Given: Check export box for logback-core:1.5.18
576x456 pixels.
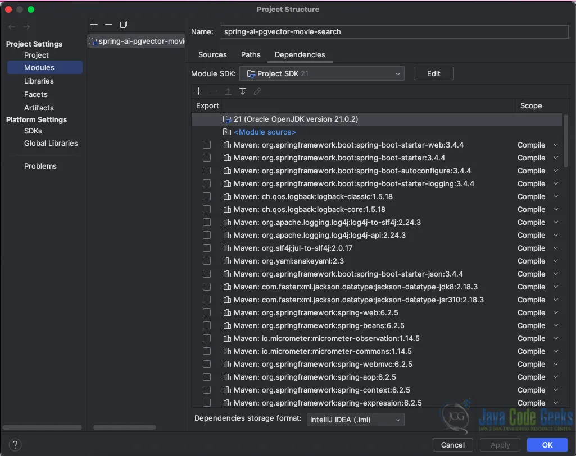Looking at the screenshot, I should pyautogui.click(x=207, y=209).
